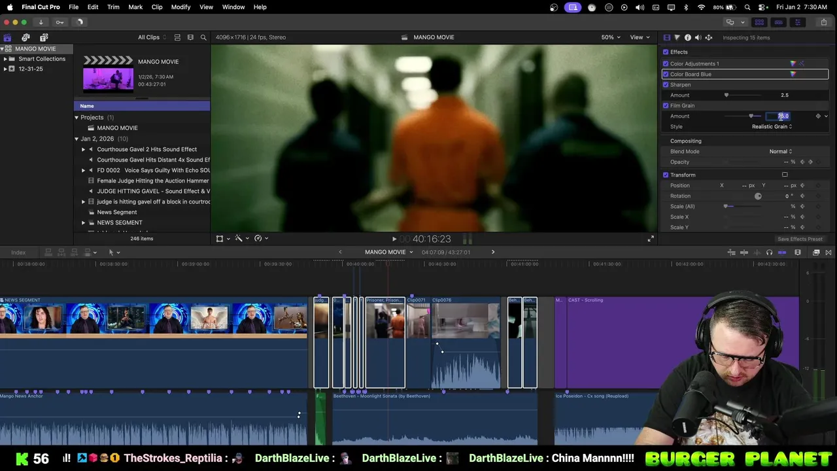Adjust the Sharpen Amount slider
This screenshot has height=471, width=837.
point(743,95)
